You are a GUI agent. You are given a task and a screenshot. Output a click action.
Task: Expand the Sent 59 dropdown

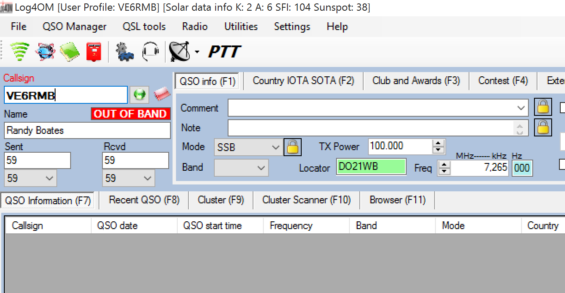[x=30, y=178]
